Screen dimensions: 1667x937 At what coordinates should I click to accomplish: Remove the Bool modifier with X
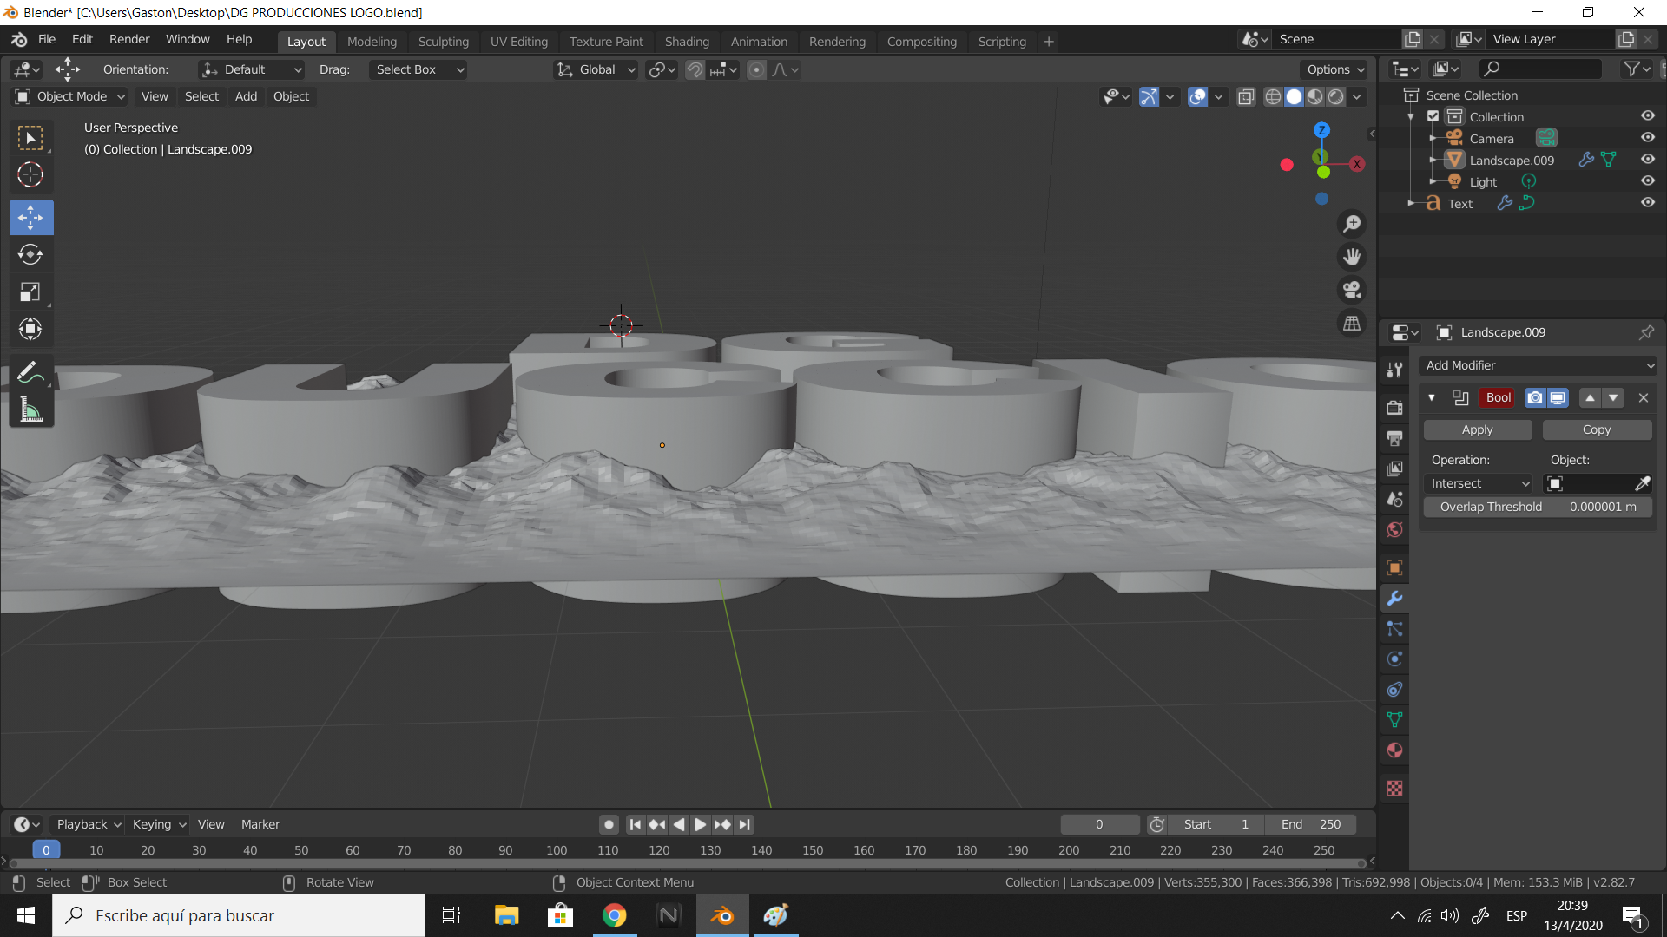[x=1643, y=397]
